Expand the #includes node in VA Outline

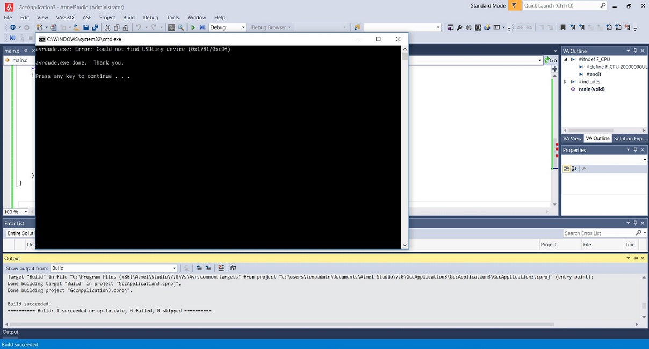565,82
